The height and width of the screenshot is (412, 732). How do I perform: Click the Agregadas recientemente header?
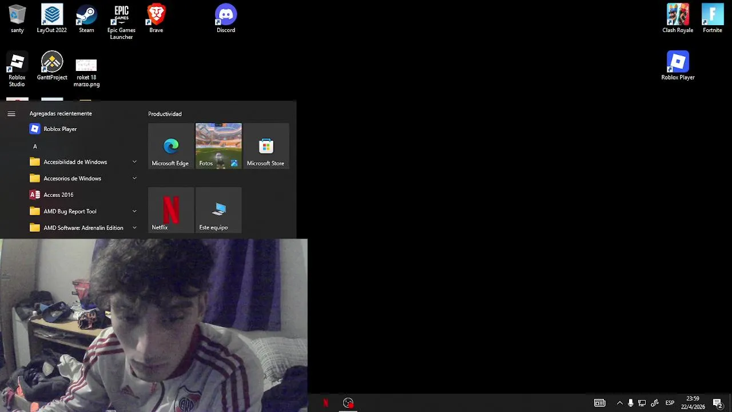click(x=61, y=114)
